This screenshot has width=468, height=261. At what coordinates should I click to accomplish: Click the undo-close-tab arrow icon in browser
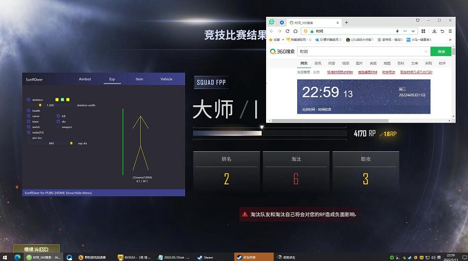pos(442,31)
